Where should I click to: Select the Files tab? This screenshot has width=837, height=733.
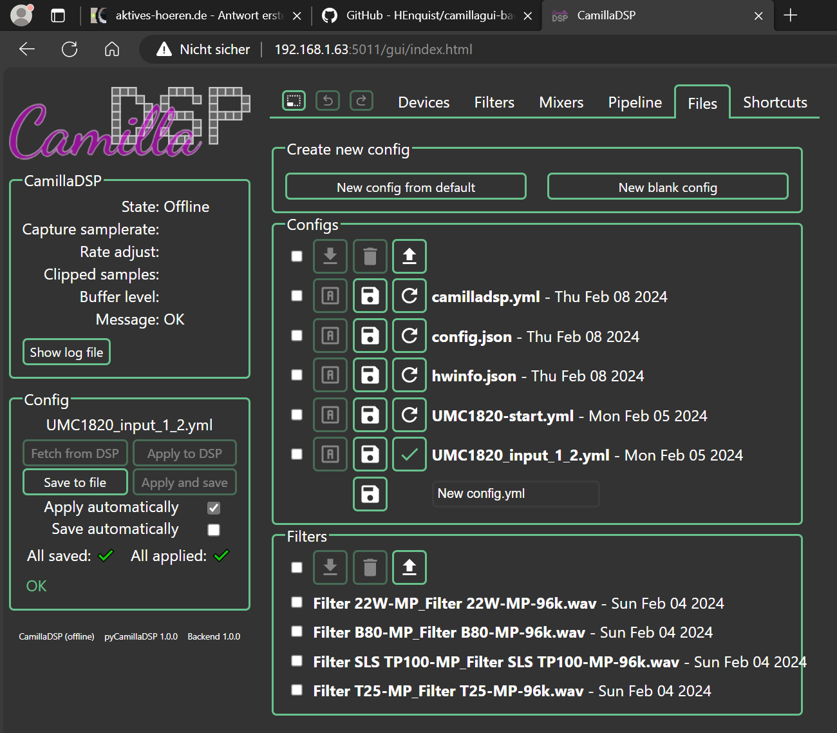click(702, 103)
